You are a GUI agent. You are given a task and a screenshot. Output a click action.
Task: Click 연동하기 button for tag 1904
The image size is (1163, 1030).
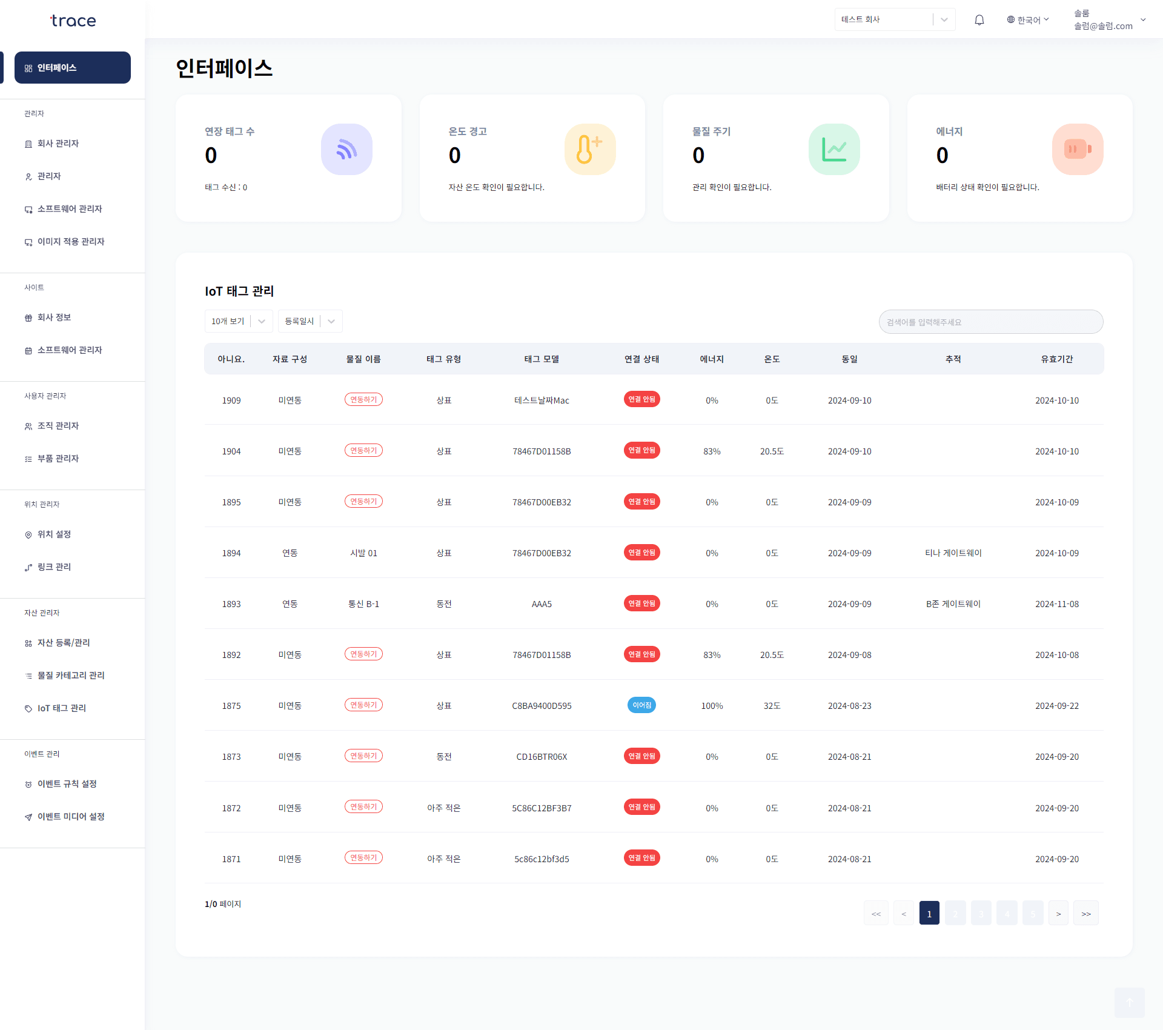tap(363, 450)
